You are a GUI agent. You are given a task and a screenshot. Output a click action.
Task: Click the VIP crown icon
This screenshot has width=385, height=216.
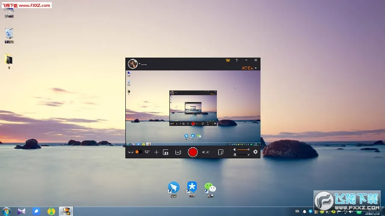click(228, 61)
